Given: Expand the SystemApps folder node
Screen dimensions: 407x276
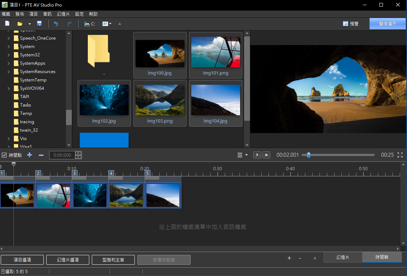Looking at the screenshot, I should [9, 63].
